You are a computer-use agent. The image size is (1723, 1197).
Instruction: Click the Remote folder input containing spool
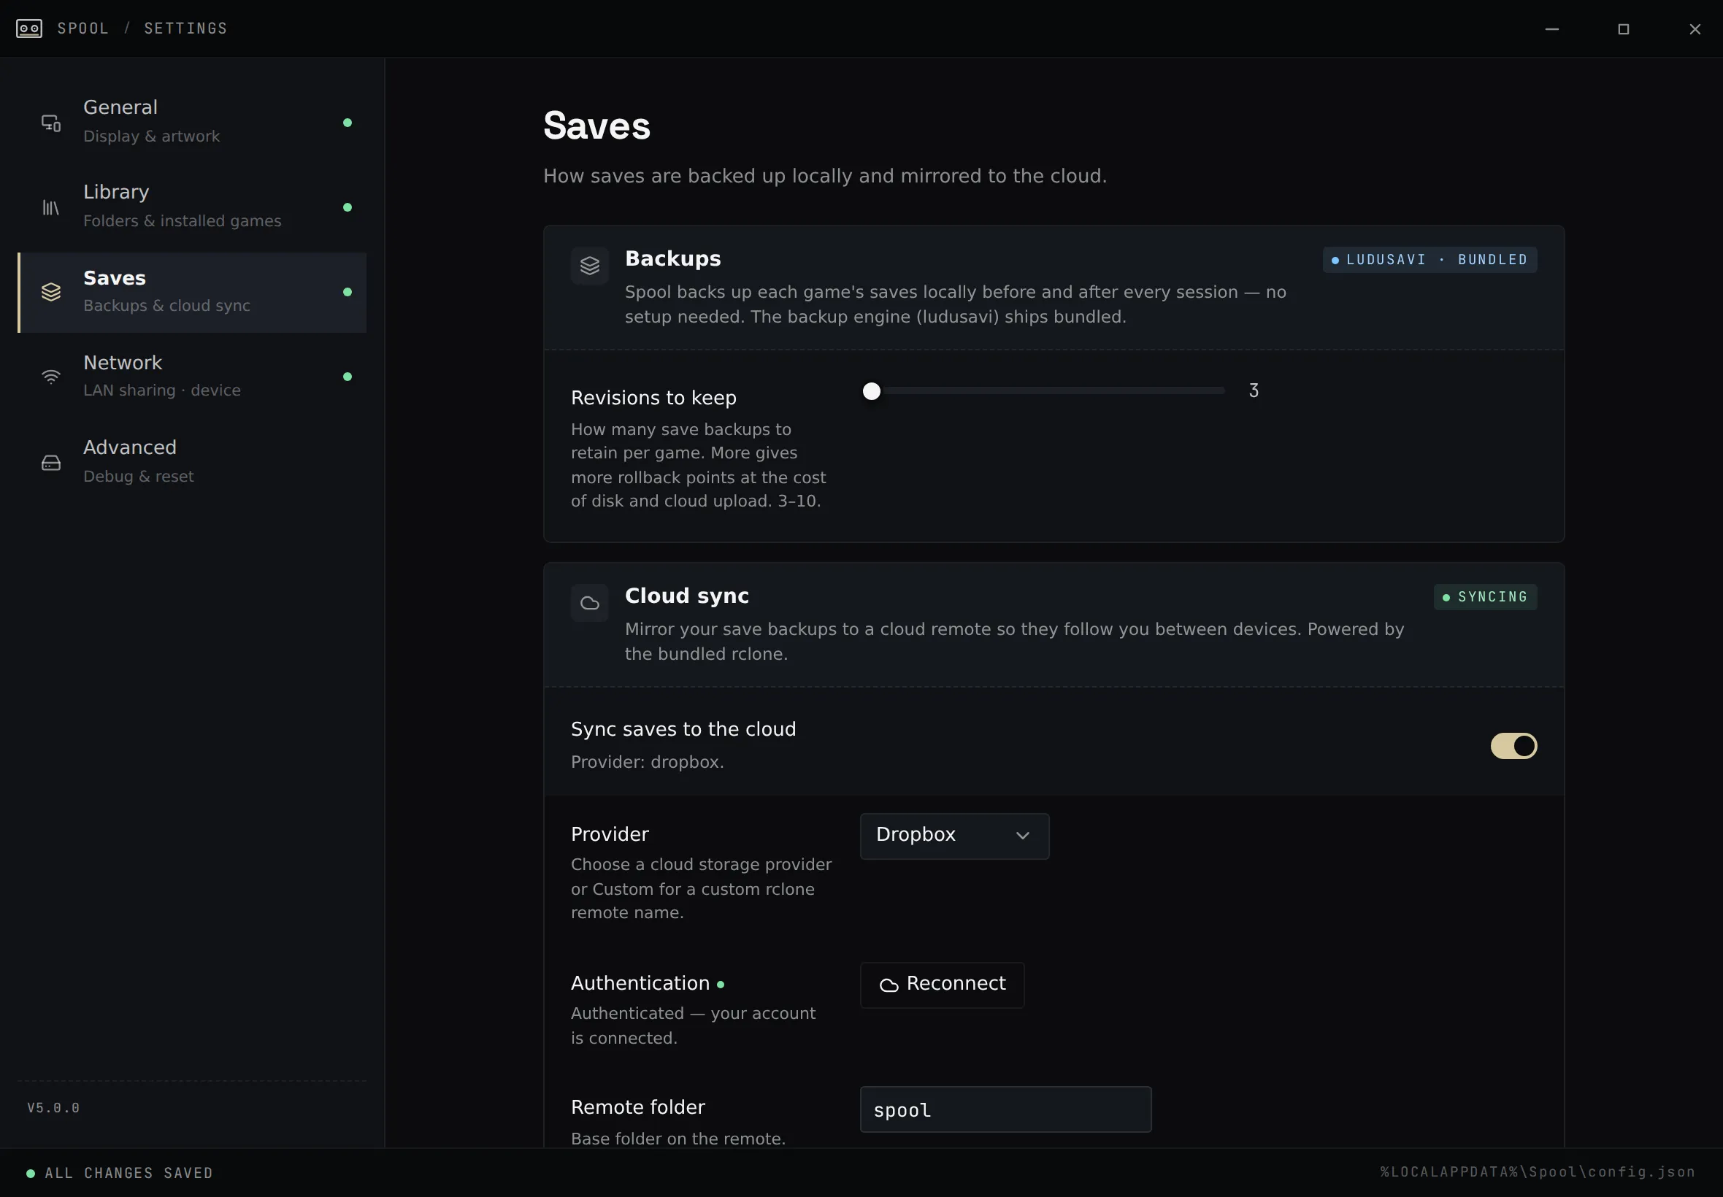(x=1006, y=1110)
